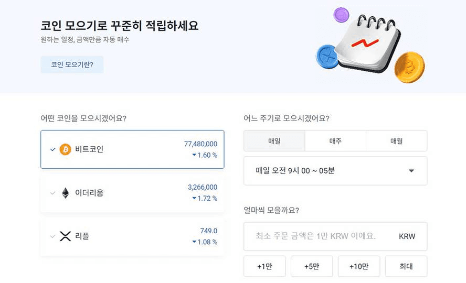Switch to the 매월 tab

(x=396, y=141)
